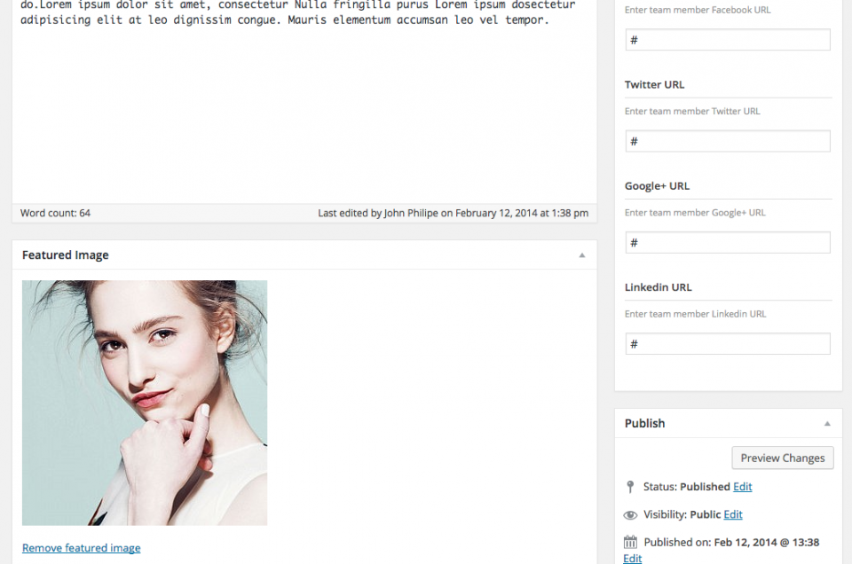Edit the Published status link
Image resolution: width=852 pixels, height=564 pixels.
coord(742,486)
